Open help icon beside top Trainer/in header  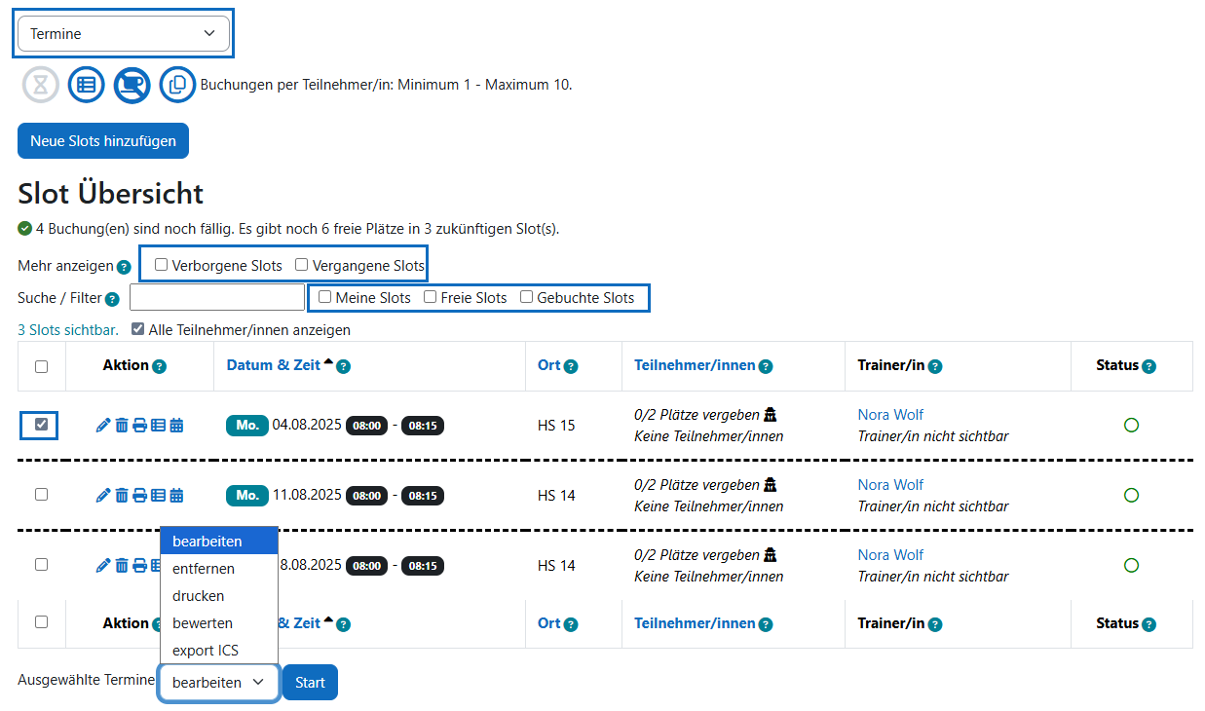point(935,367)
